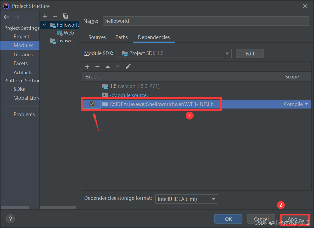Switch to the Paths tab
This screenshot has height=228, width=314.
pos(121,37)
